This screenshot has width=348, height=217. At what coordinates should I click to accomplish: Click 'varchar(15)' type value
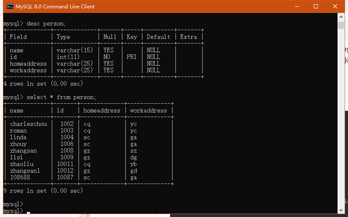[74, 50]
